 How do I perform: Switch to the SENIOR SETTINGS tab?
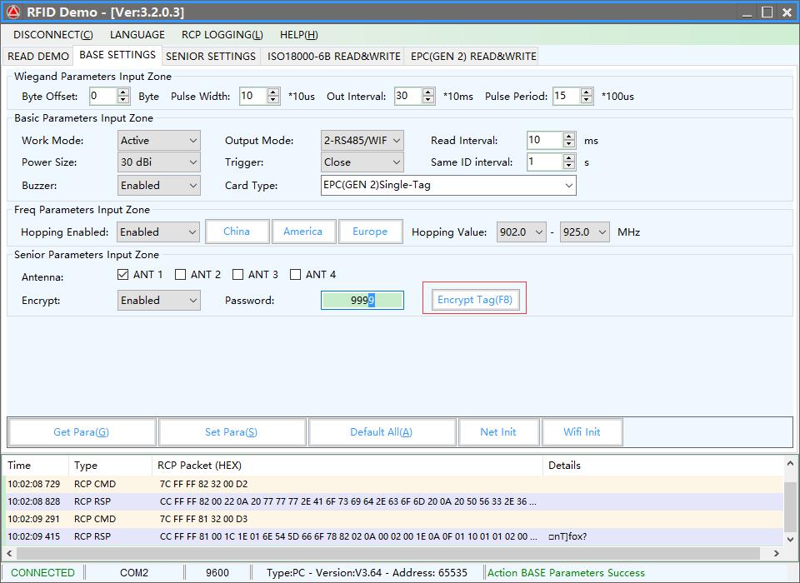point(211,56)
